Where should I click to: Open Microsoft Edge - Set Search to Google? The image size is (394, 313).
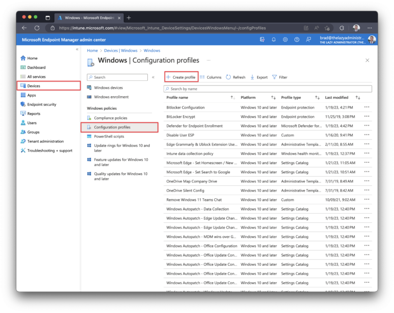[x=198, y=172]
